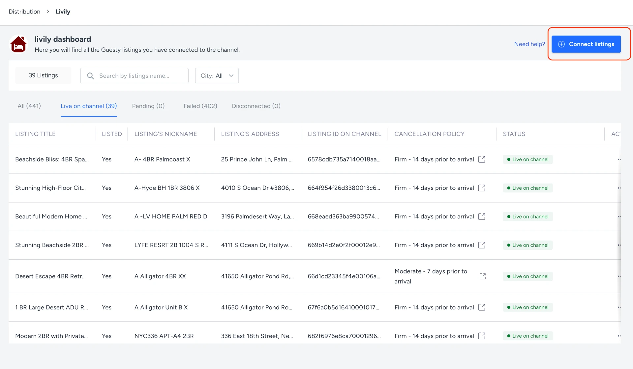Click nickname A -LV HOME PALM RED D
633x369 pixels.
[x=171, y=216]
